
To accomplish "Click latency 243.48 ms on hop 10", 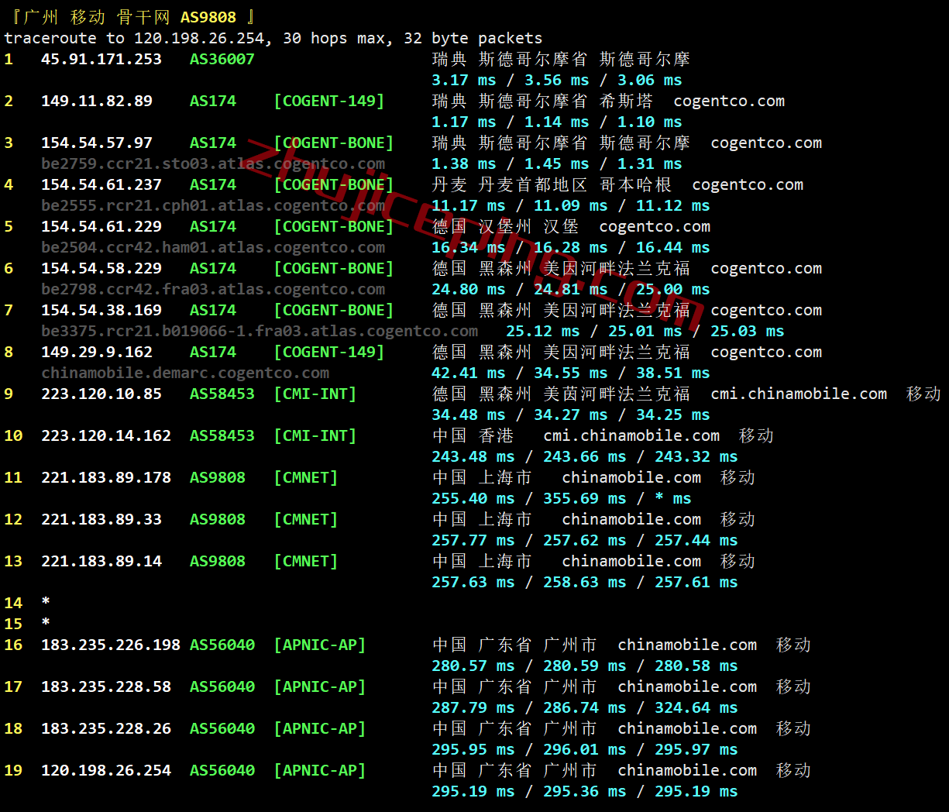I will (x=473, y=456).
